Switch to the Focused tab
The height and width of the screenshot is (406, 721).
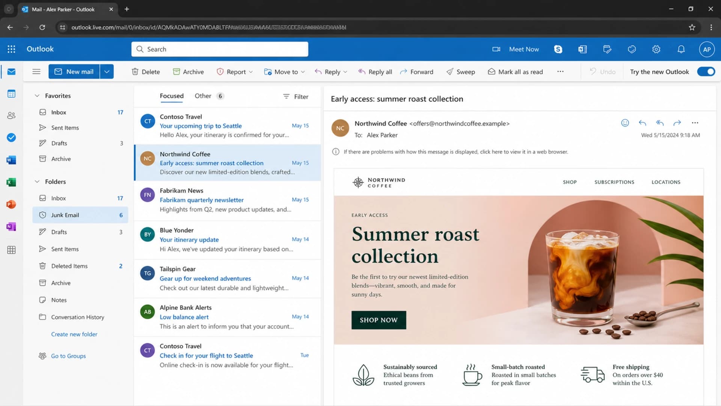[172, 96]
